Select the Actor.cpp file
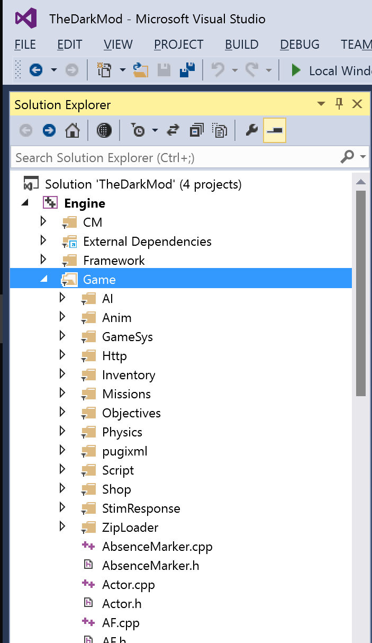Image resolution: width=372 pixels, height=643 pixels. 128,585
